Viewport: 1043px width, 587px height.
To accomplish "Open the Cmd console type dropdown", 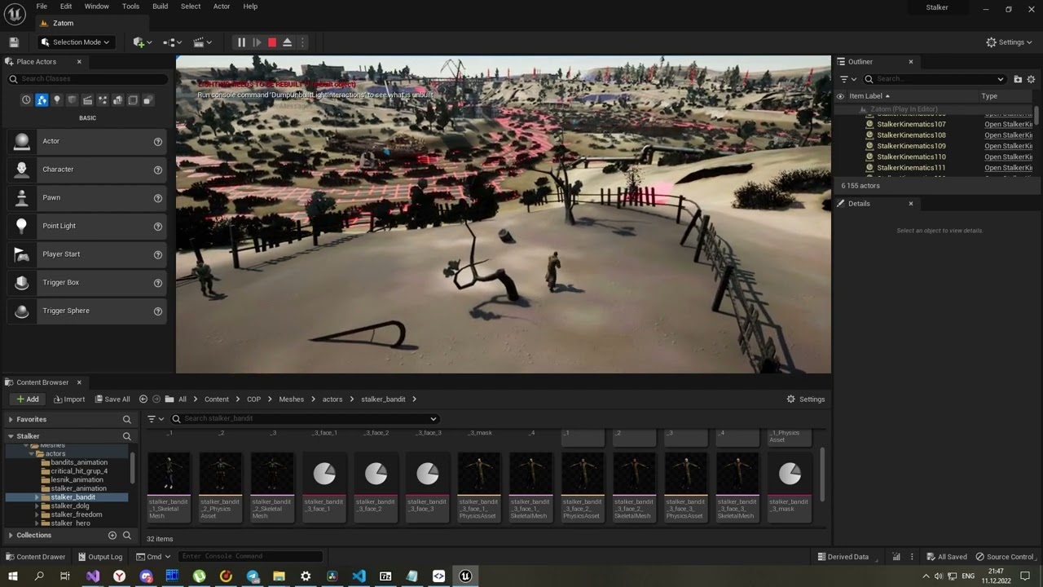I will click(x=153, y=557).
